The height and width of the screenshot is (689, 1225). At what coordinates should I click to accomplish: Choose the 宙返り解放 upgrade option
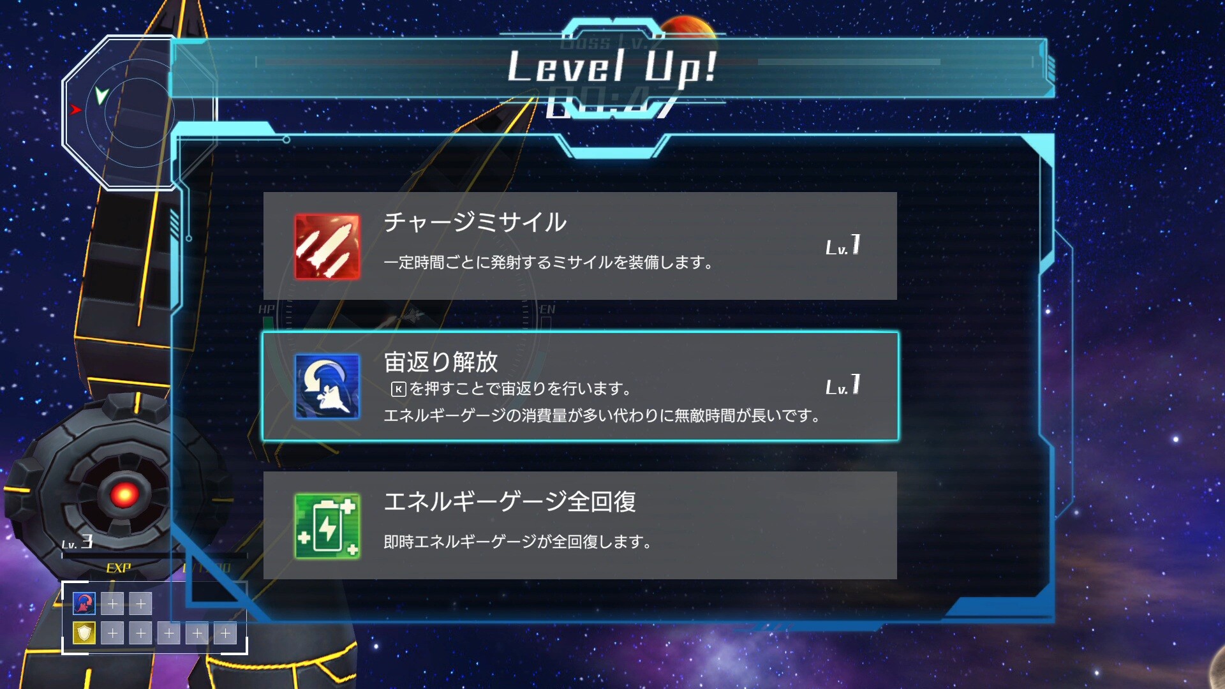point(580,386)
